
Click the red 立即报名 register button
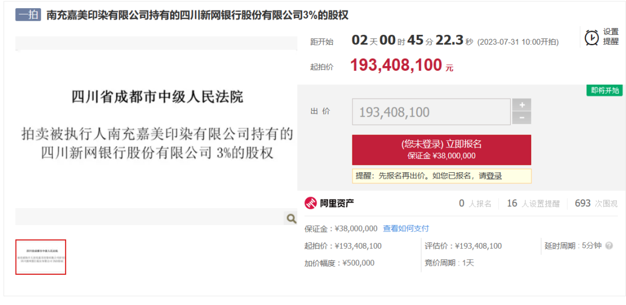(442, 150)
